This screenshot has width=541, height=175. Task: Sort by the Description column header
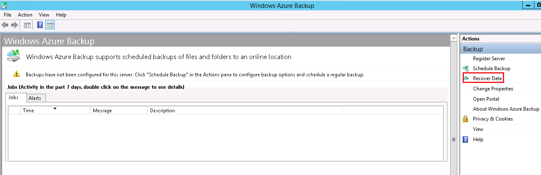pyautogui.click(x=245, y=110)
